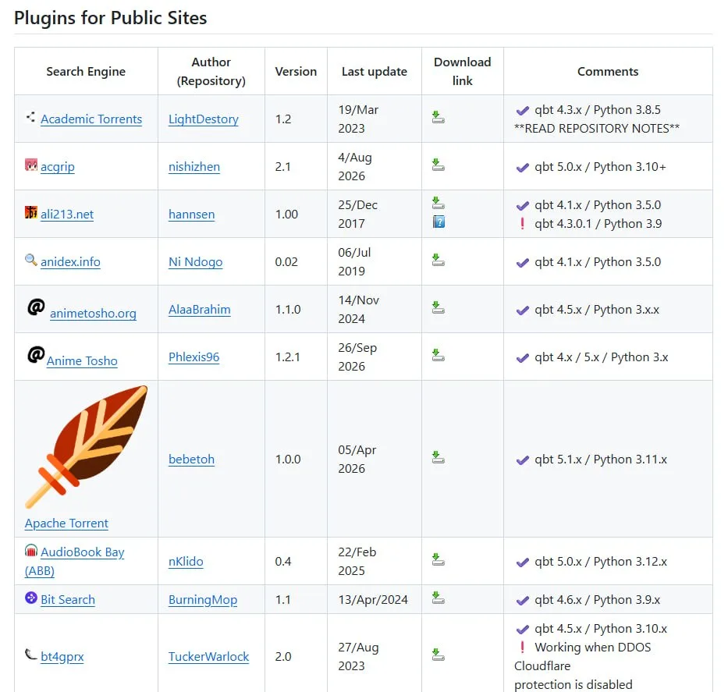Open Phlexis96's repository link
728x692 pixels.
click(x=194, y=357)
